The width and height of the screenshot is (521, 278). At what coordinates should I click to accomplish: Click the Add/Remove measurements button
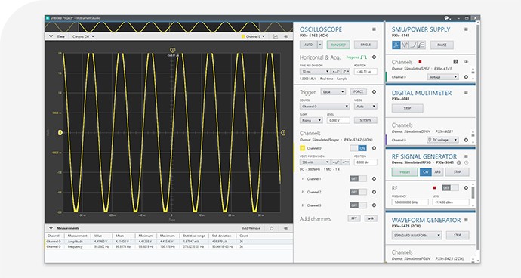pyautogui.click(x=251, y=228)
